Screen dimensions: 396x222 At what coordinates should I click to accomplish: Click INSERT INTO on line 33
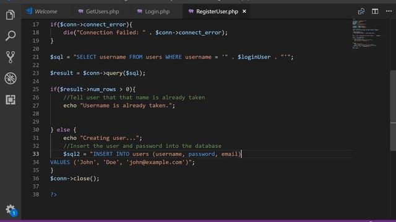coord(111,154)
